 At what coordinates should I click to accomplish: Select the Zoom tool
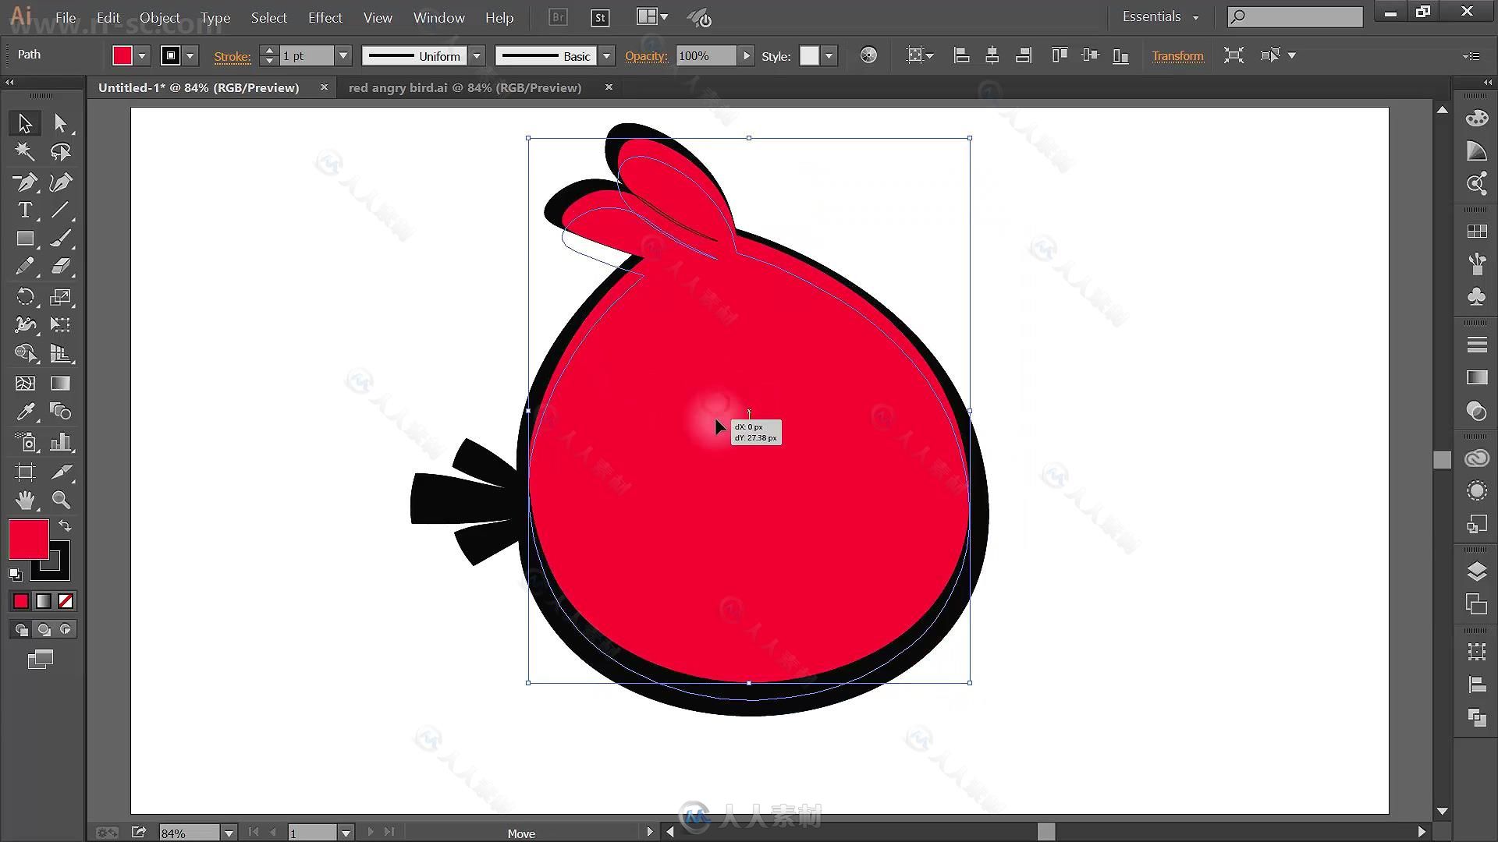click(x=61, y=500)
